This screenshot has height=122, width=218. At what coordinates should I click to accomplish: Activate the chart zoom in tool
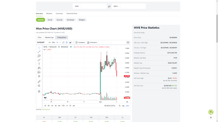click(39, 86)
